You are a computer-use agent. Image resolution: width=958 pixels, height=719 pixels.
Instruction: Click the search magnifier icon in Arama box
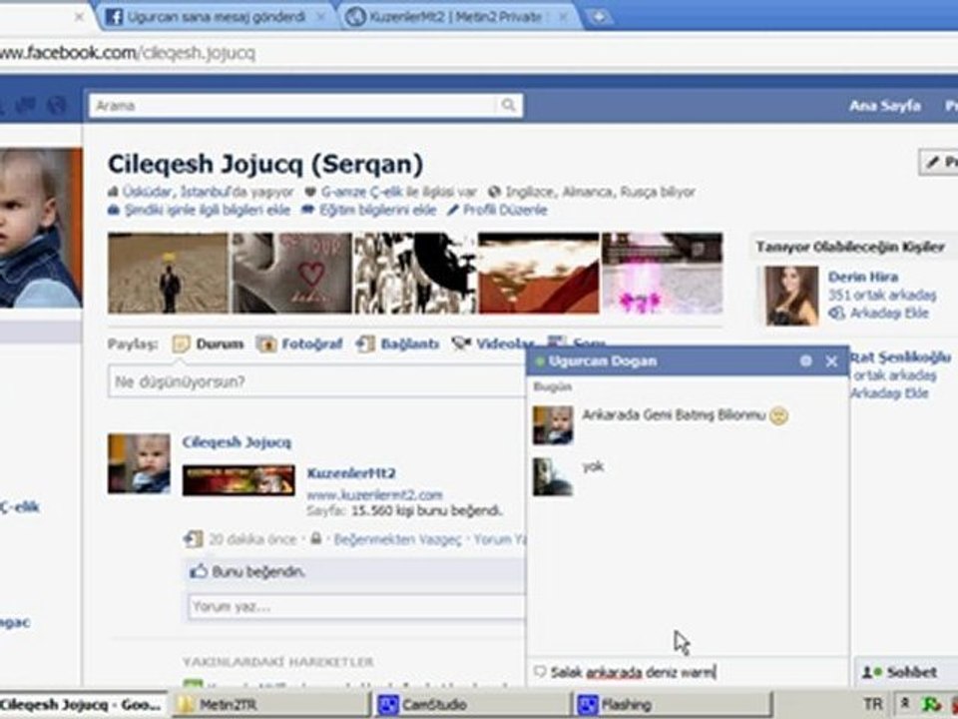point(508,105)
